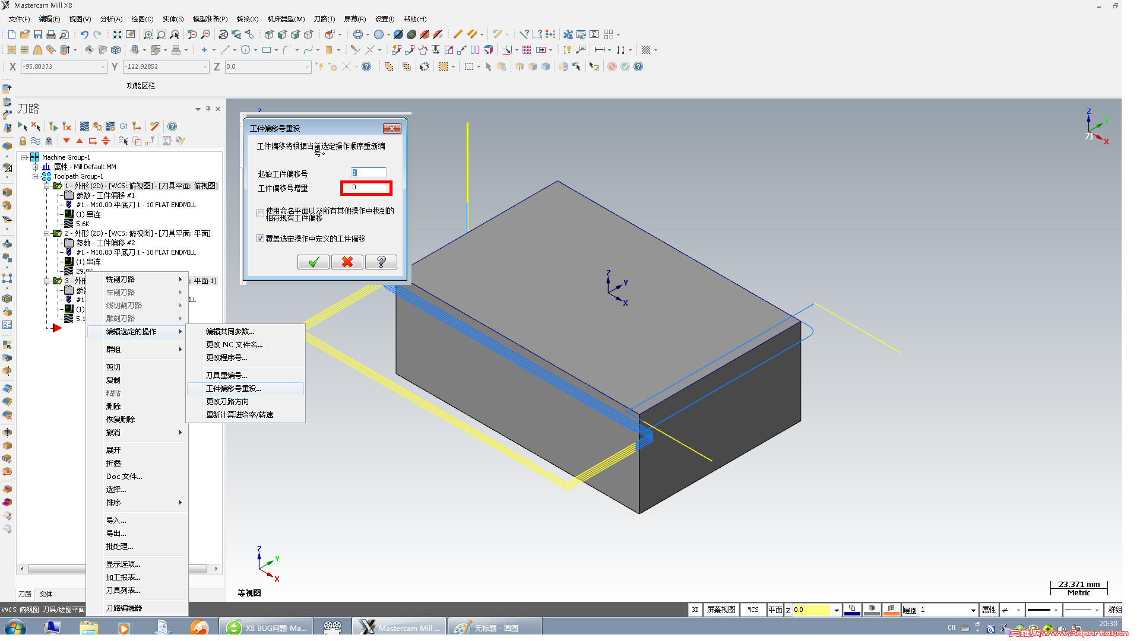Click the move insert arrow down icon
The height and width of the screenshot is (641, 1140).
66,141
